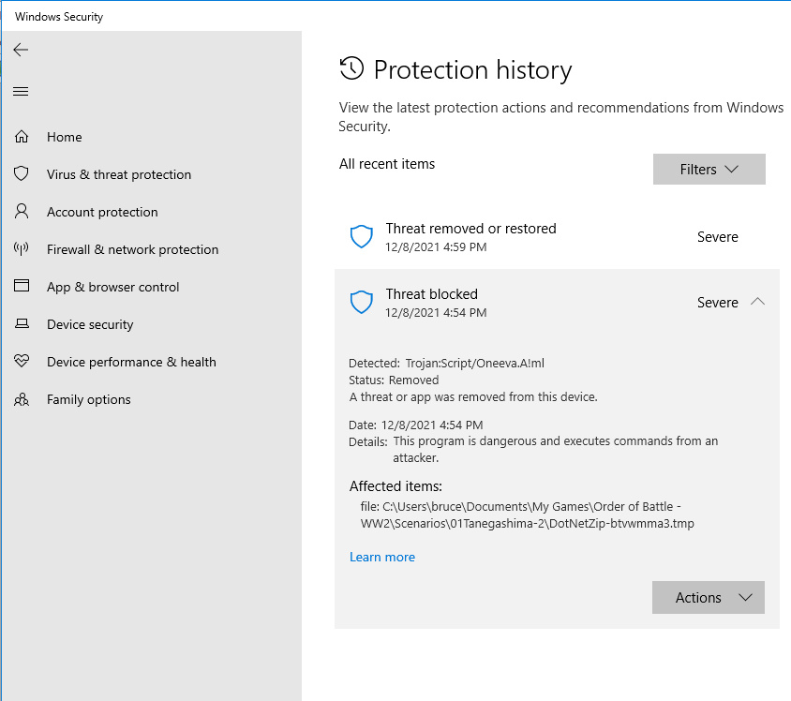Open the Actions dropdown button

(708, 598)
